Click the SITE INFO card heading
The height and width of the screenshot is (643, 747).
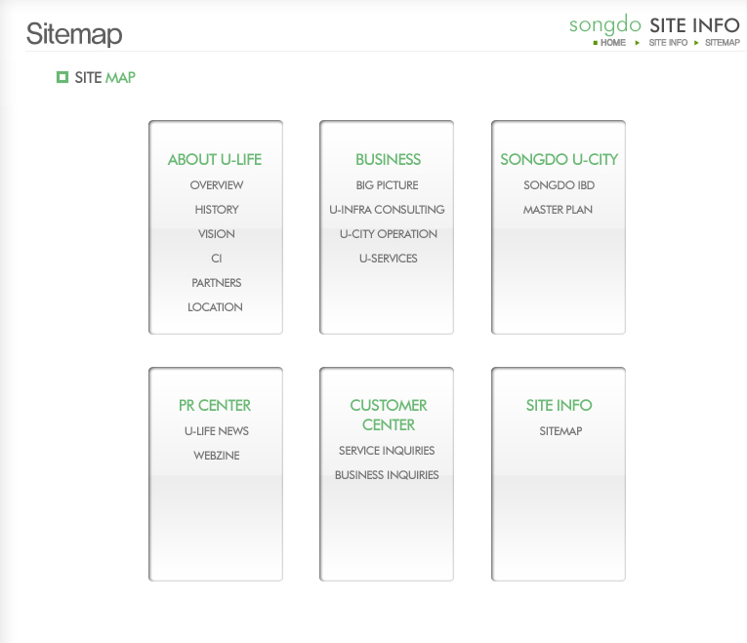point(559,406)
